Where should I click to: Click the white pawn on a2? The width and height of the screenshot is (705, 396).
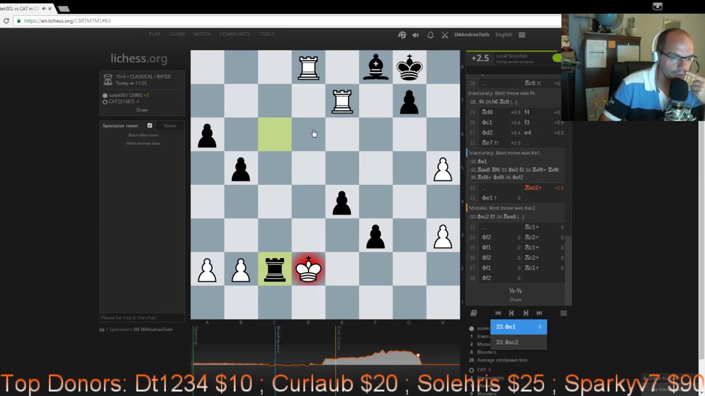(207, 269)
